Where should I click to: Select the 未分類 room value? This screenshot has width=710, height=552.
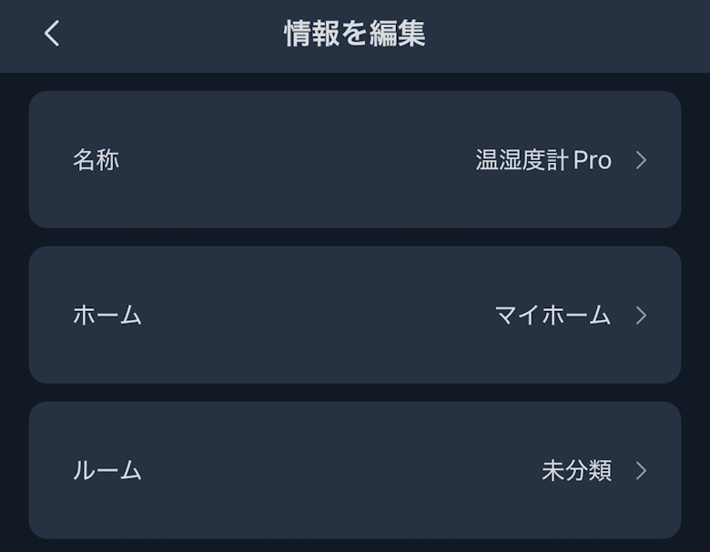click(x=576, y=470)
